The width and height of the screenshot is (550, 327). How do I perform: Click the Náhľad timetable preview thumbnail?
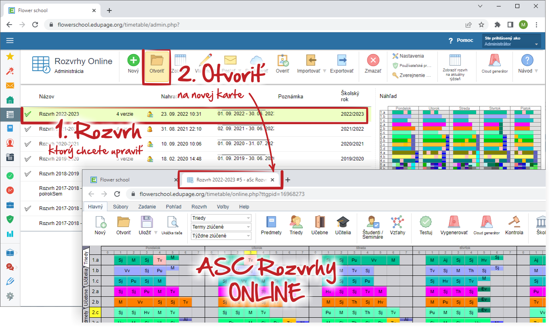[461, 137]
